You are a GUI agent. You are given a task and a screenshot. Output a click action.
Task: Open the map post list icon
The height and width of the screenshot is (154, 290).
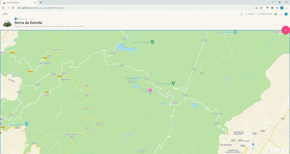tap(270, 151)
